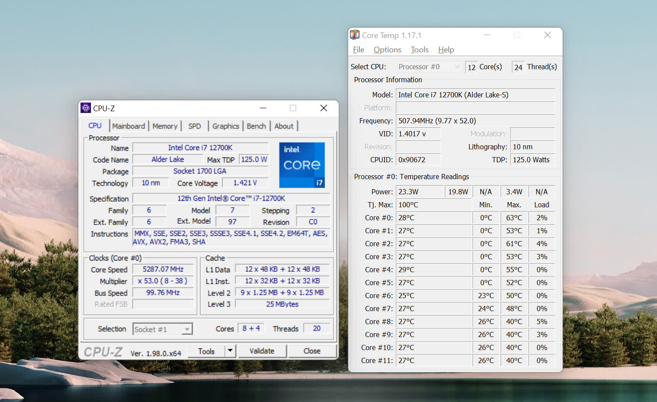
Task: Click the CPU-Z app icon in title bar
Action: pos(86,108)
